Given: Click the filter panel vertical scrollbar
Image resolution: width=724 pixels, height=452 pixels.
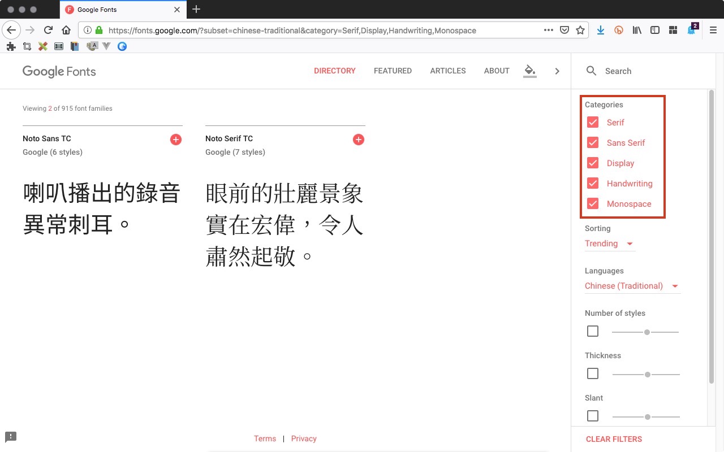Looking at the screenshot, I should [711, 237].
